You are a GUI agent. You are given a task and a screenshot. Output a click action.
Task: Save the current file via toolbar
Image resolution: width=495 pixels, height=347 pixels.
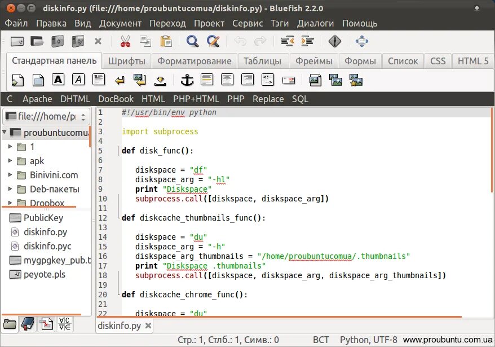click(x=58, y=41)
